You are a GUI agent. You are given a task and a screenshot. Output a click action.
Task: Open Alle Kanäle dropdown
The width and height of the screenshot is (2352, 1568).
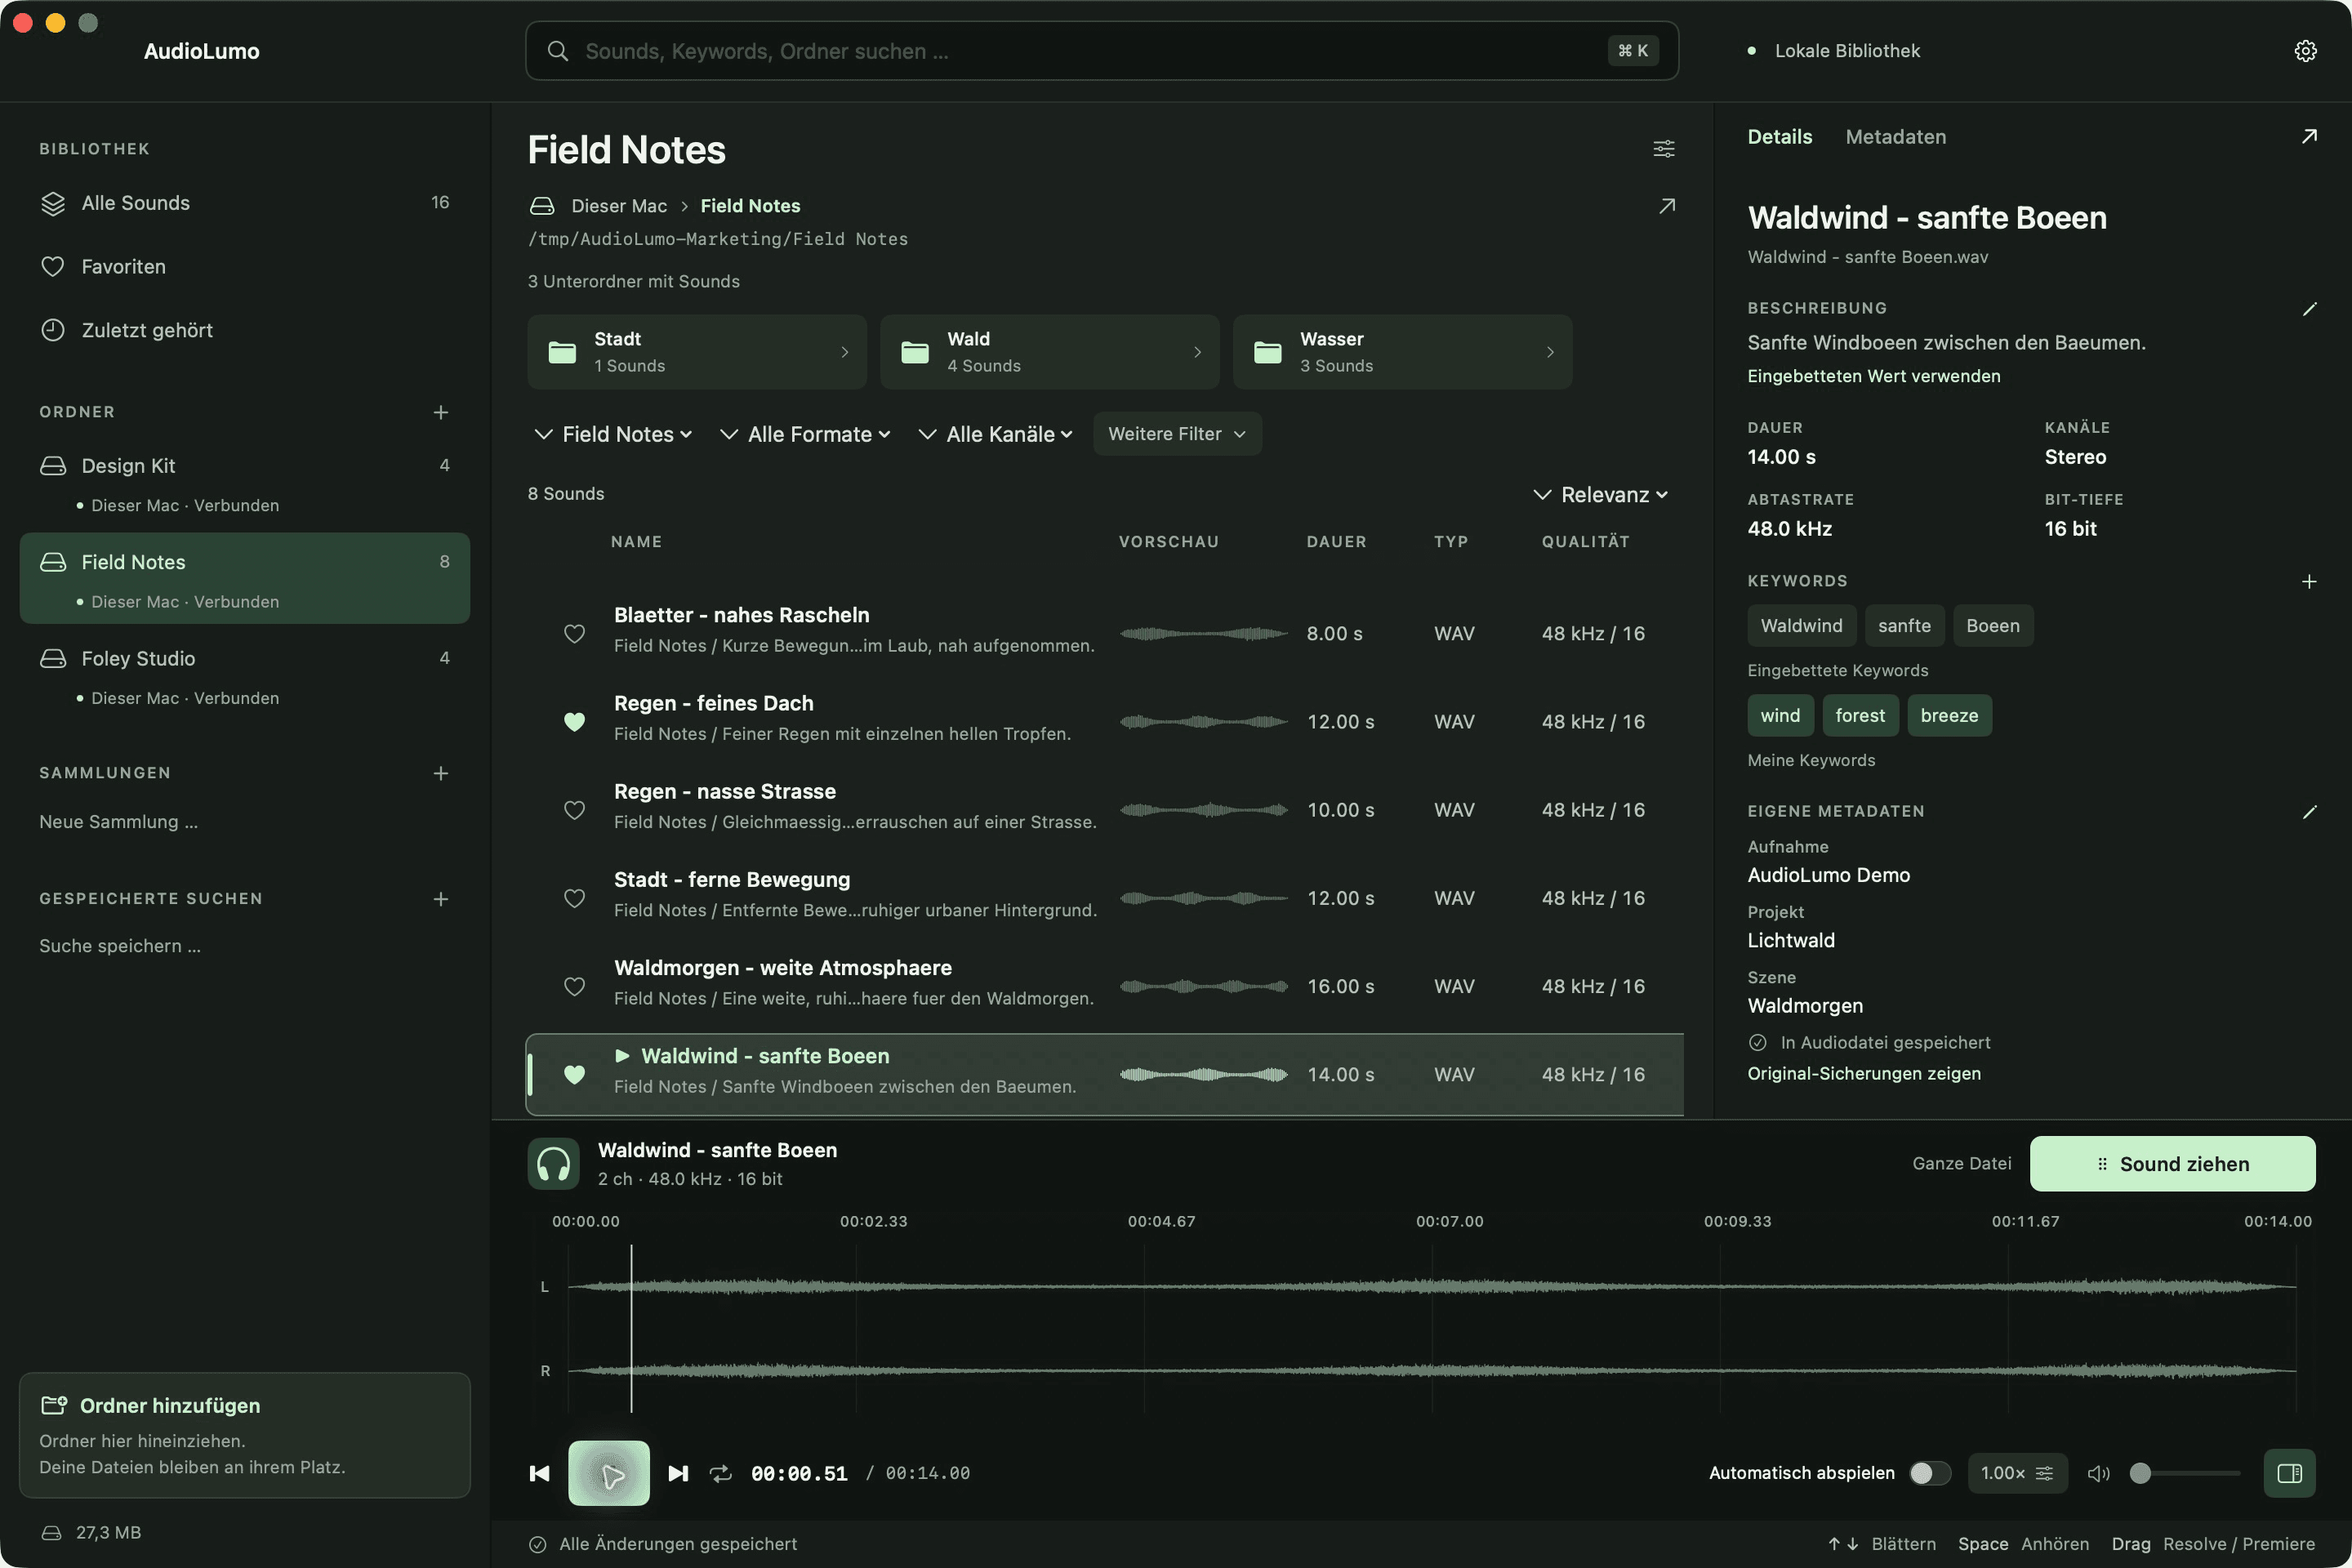996,434
